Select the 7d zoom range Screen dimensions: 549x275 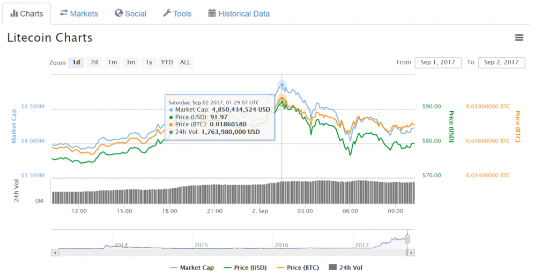94,63
